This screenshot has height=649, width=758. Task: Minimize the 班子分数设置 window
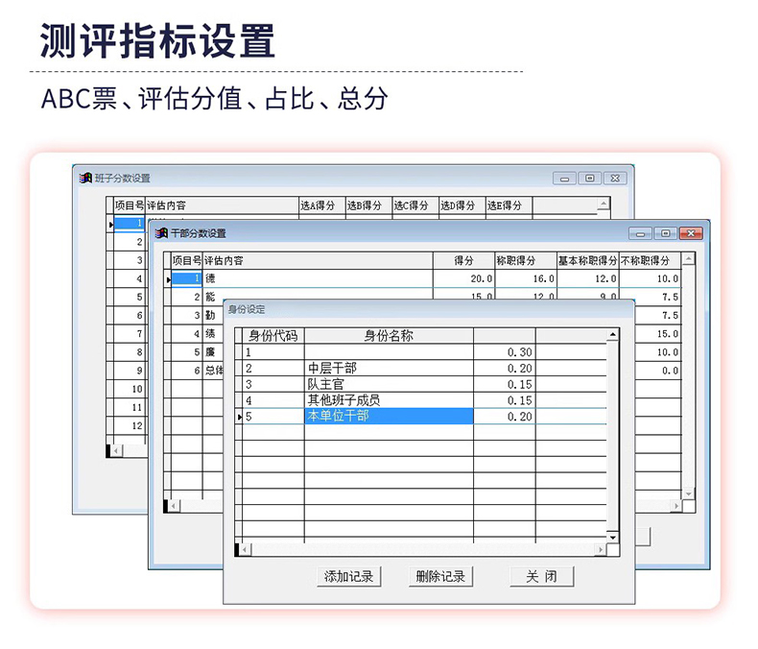(565, 178)
